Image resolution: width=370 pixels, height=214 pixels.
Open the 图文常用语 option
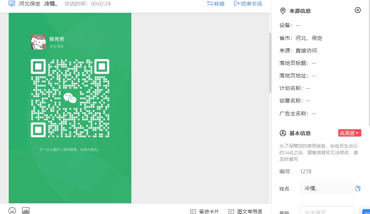(245, 212)
